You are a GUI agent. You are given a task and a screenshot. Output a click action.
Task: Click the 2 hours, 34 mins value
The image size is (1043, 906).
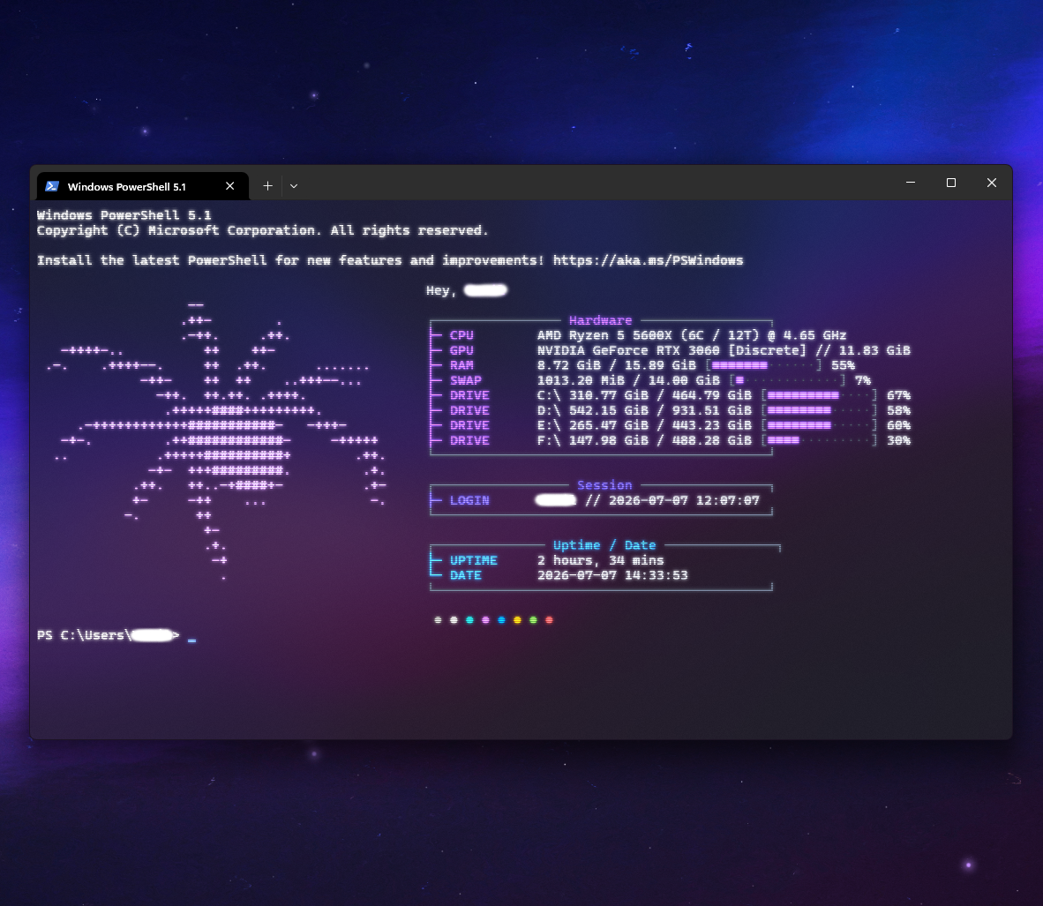pyautogui.click(x=601, y=561)
